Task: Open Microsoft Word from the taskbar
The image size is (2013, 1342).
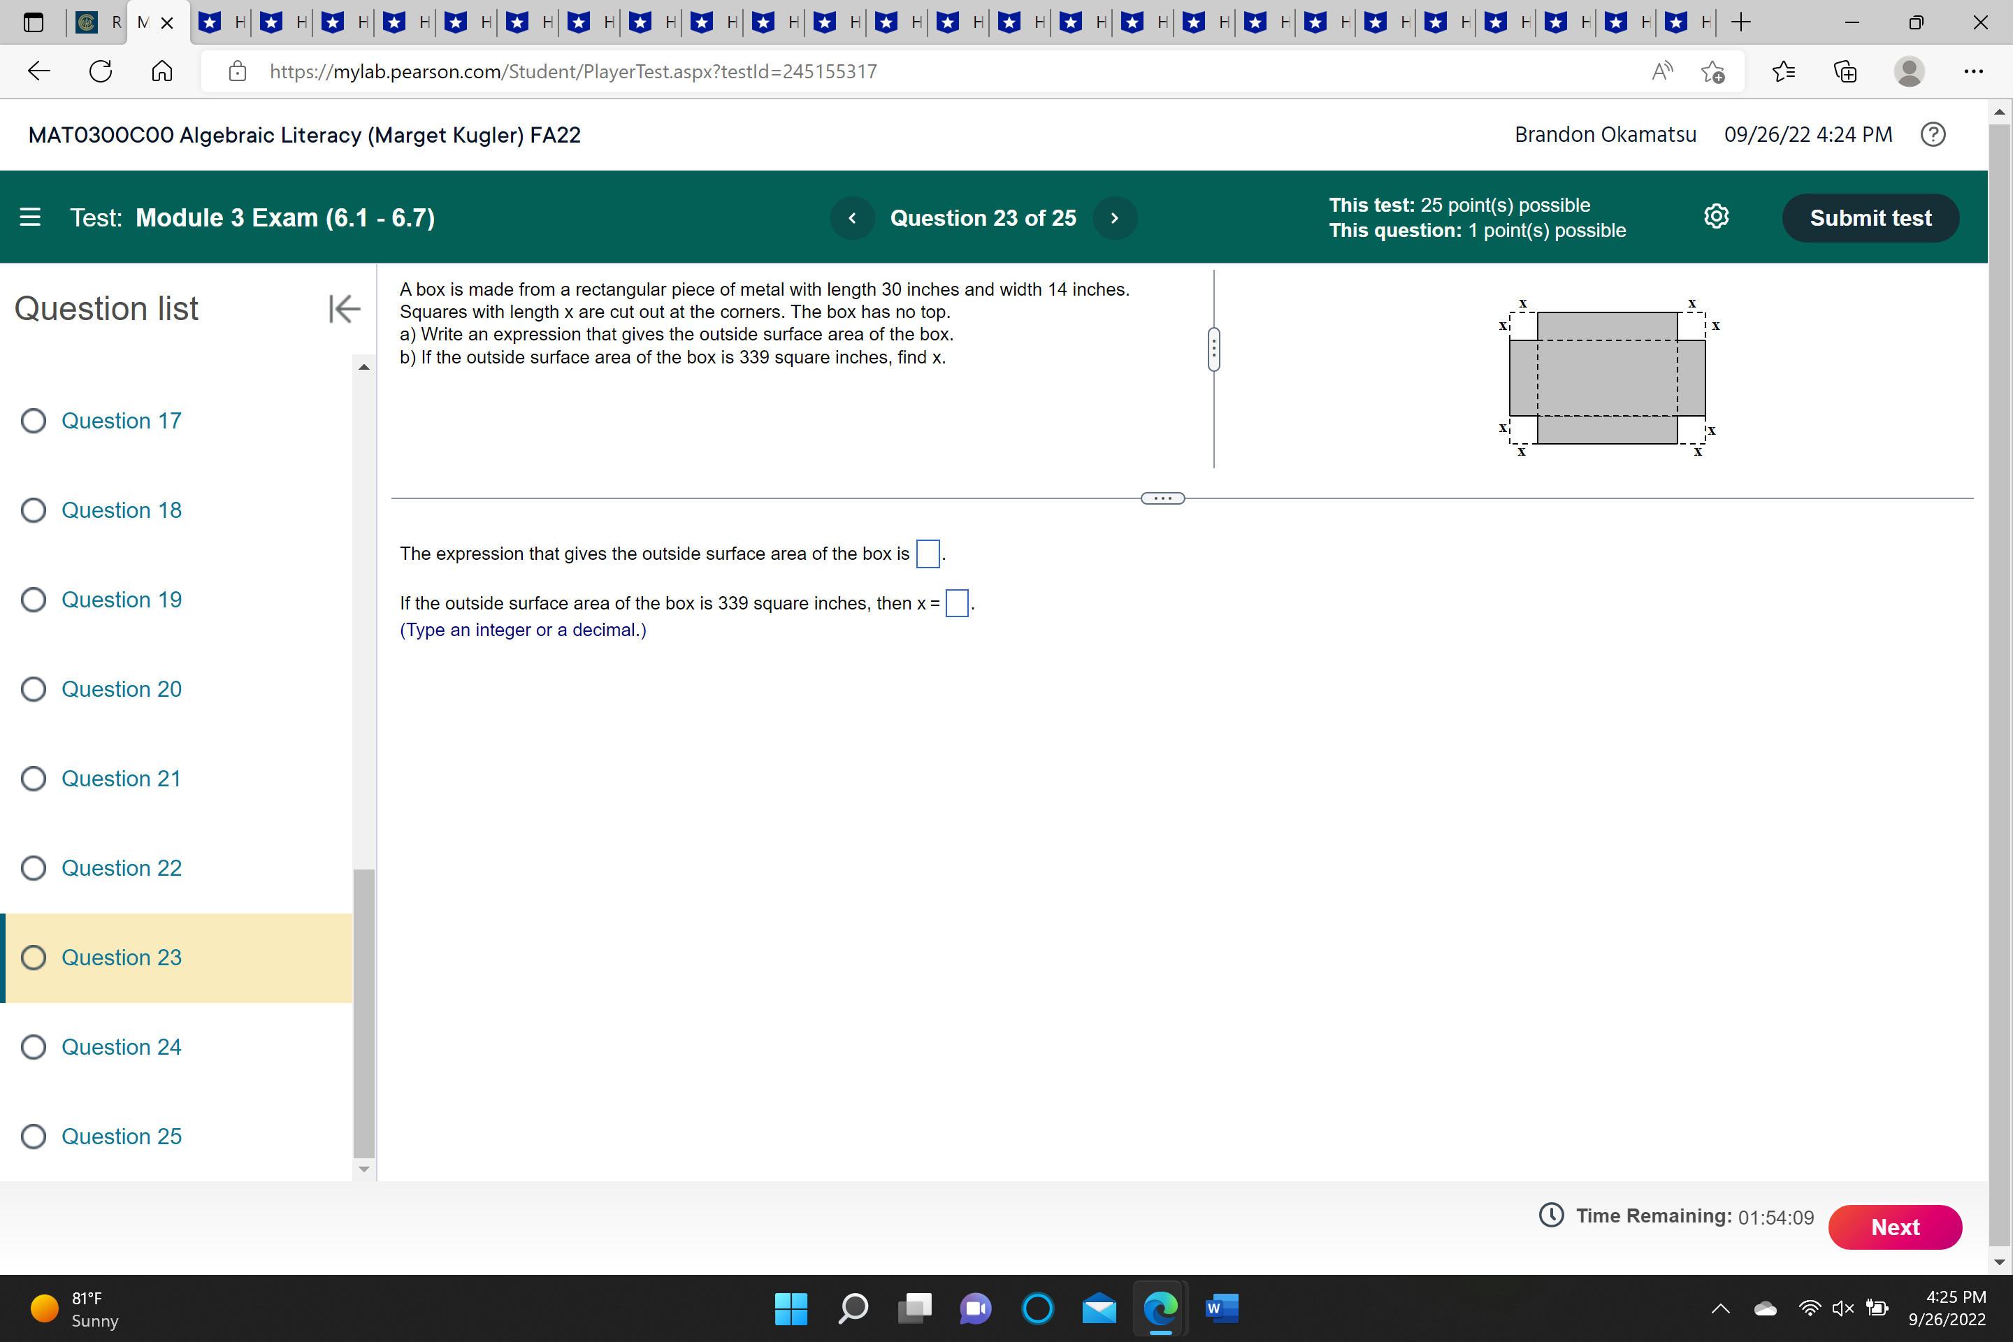Action: coord(1221,1308)
